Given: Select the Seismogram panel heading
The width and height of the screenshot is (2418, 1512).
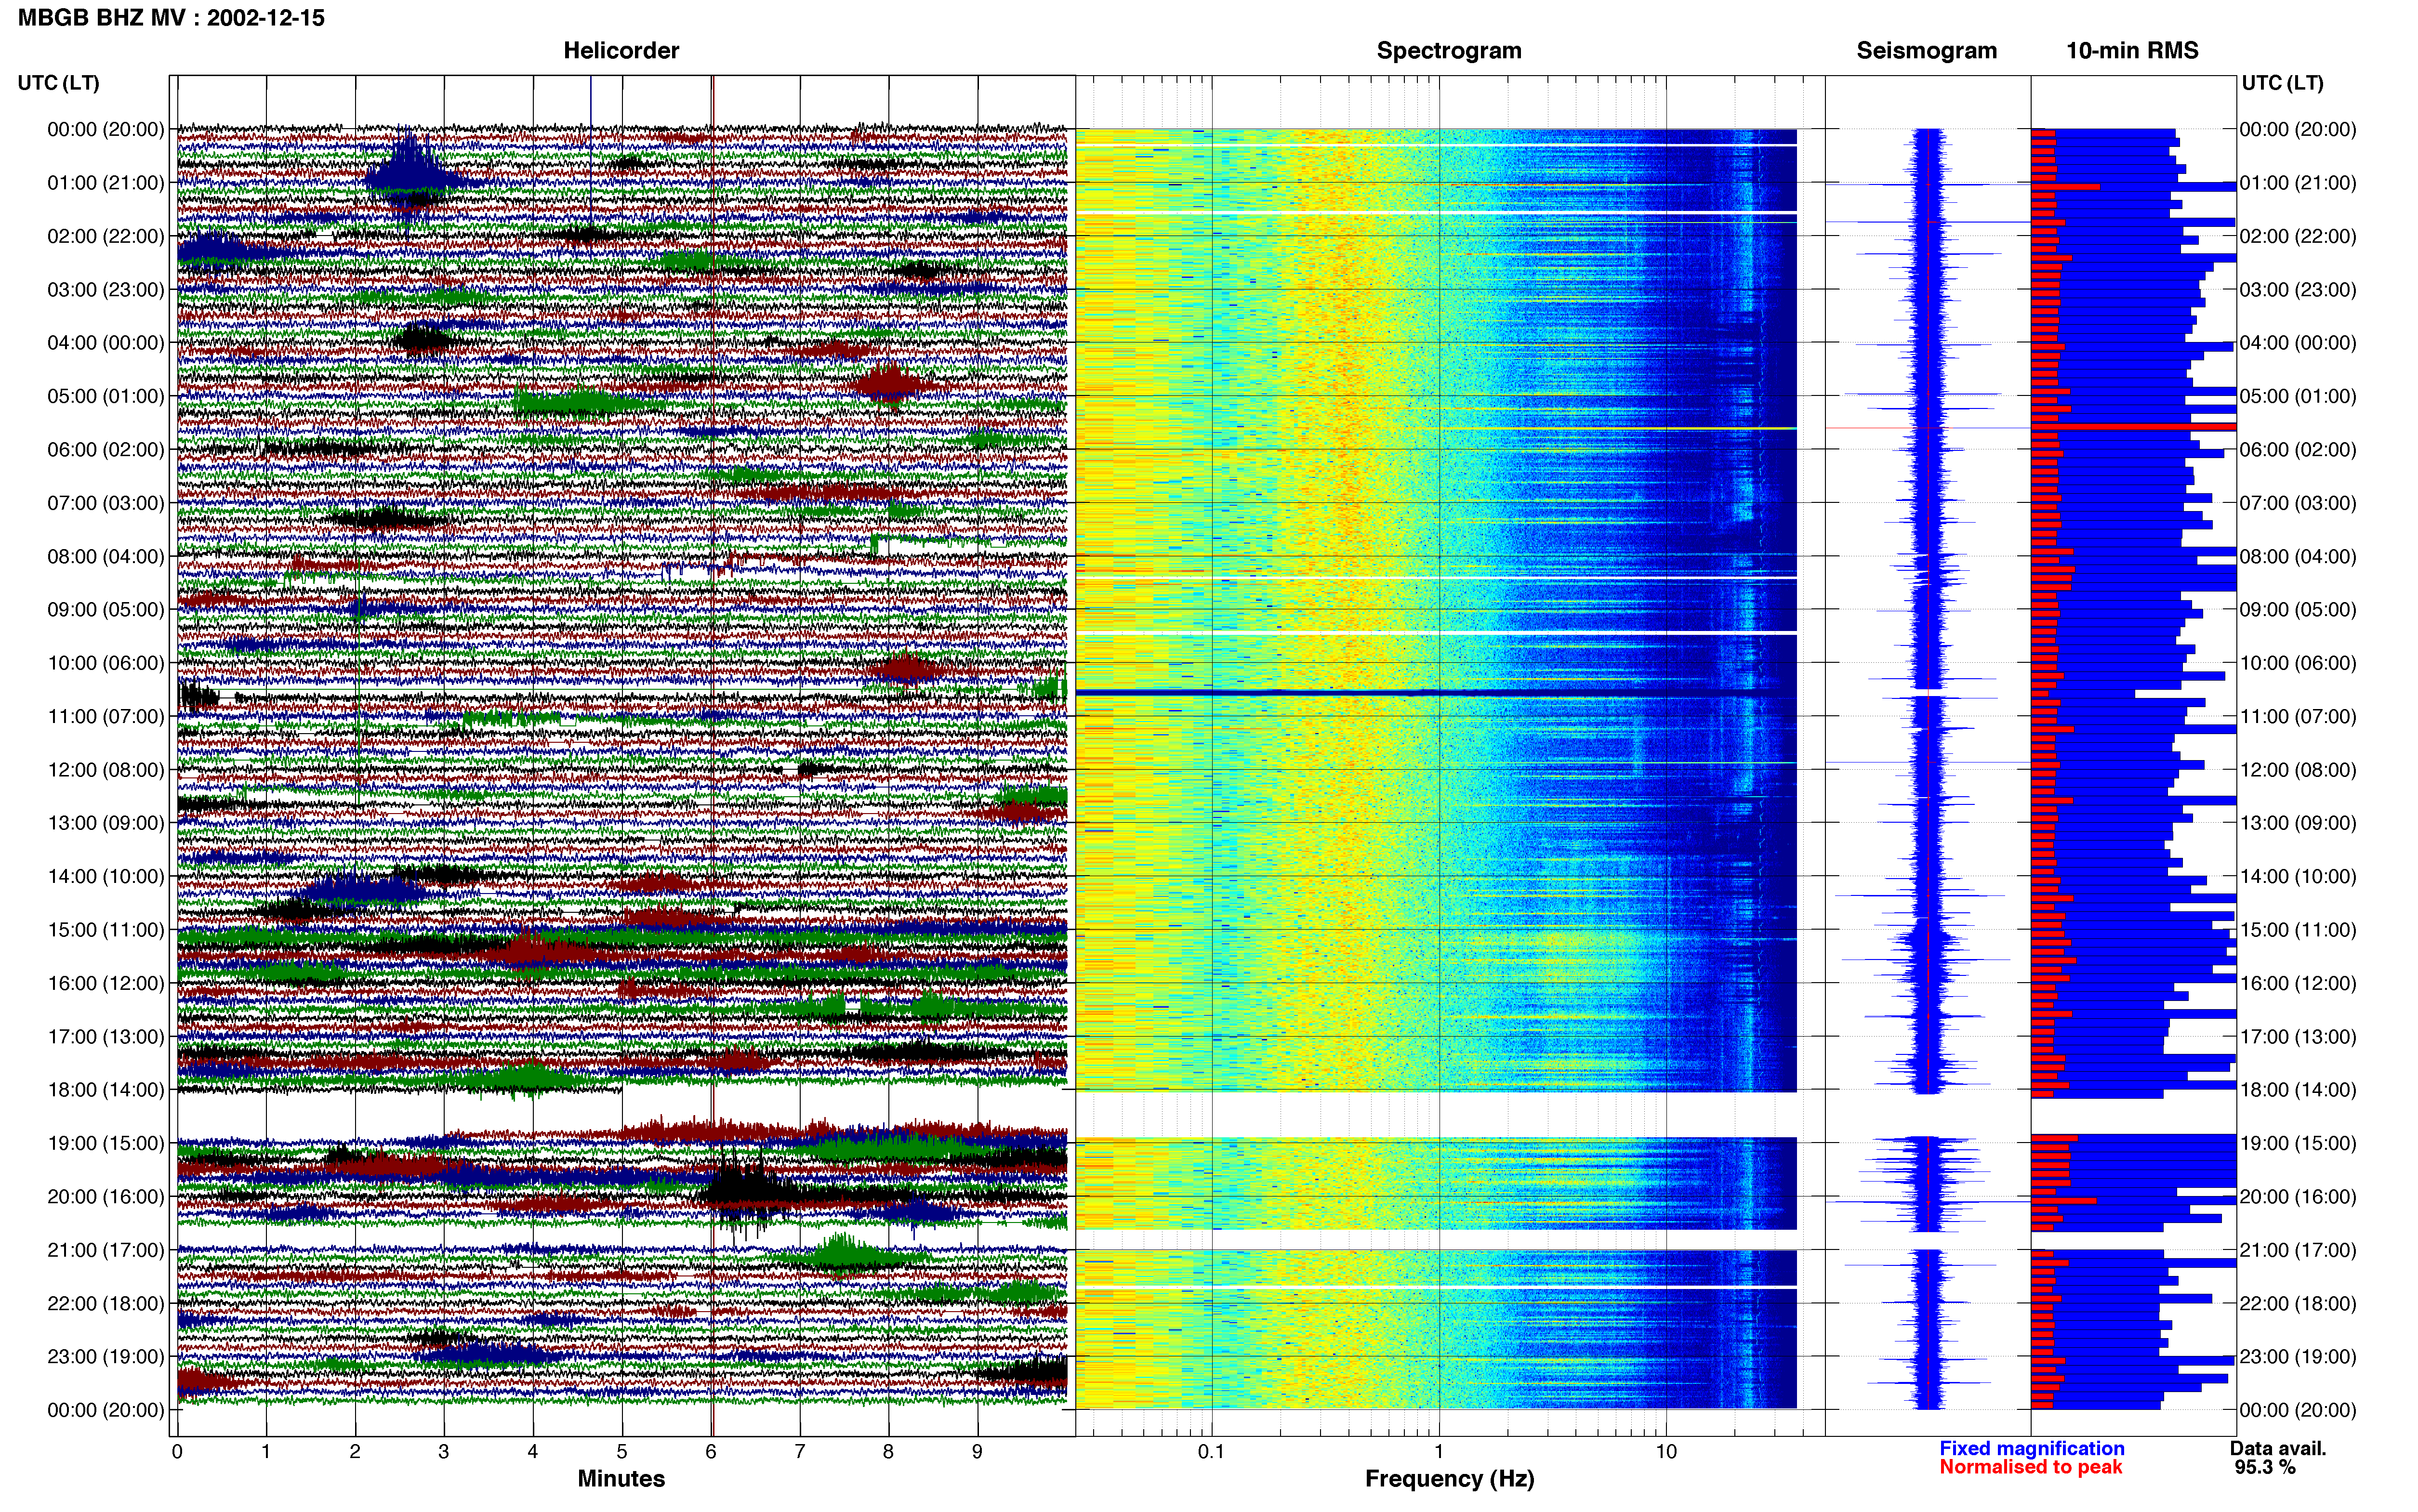Looking at the screenshot, I should (1926, 51).
